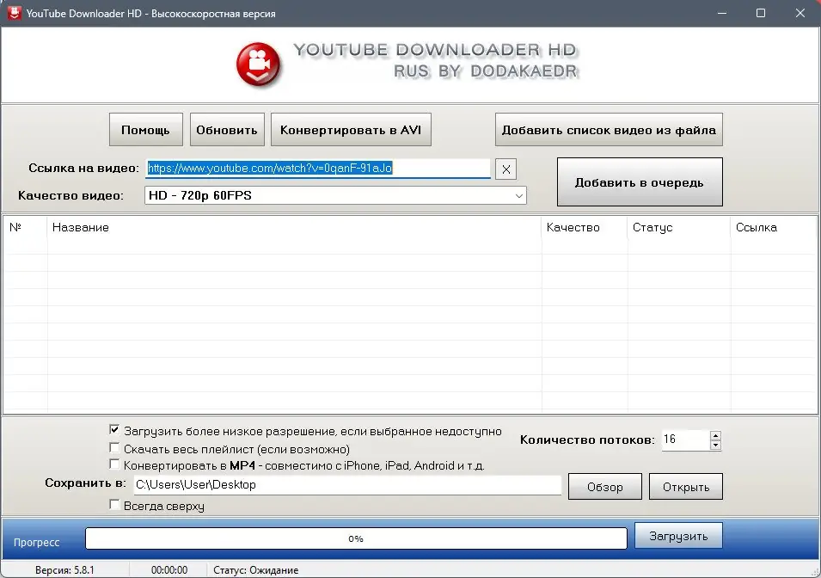
Task: Toggle Загрузить более низкое разрешение checkbox
Action: (114, 430)
